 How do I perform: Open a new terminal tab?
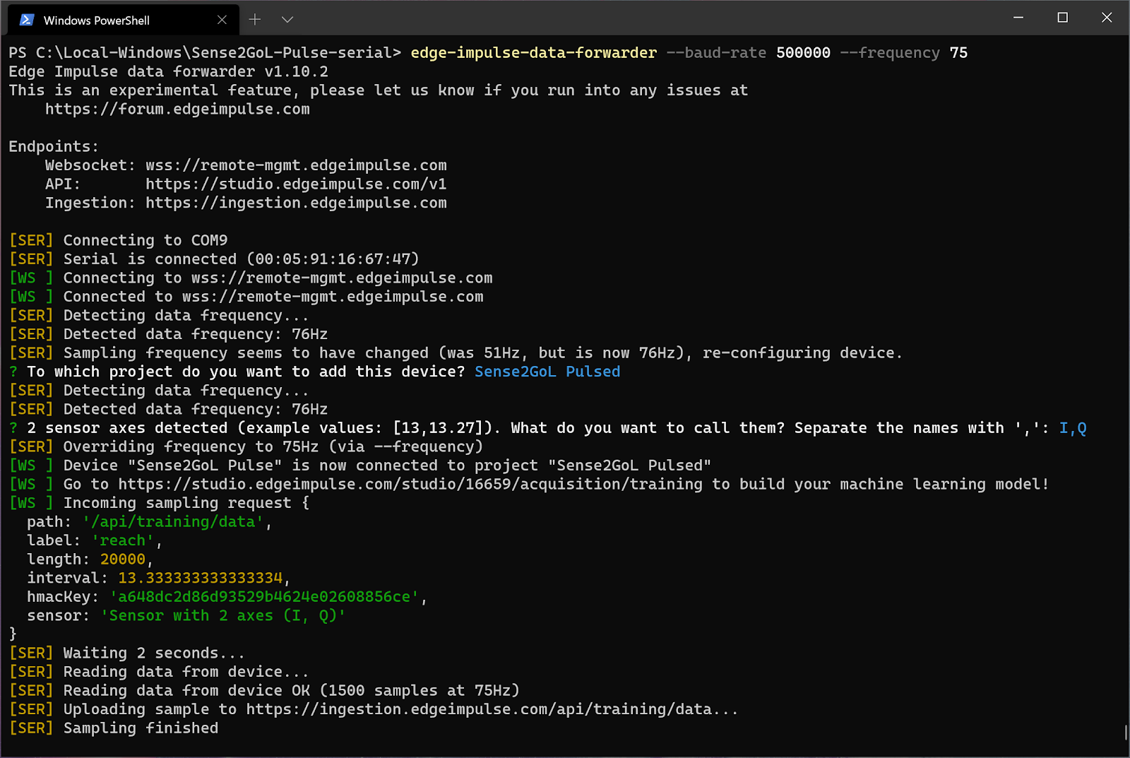(255, 20)
